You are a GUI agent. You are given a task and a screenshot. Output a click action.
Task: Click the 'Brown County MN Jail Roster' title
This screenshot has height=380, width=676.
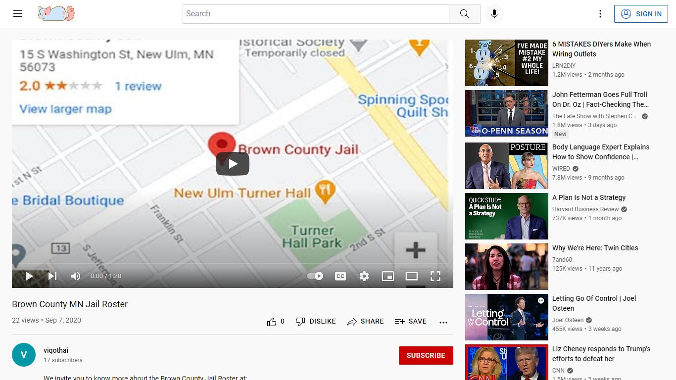coord(70,304)
